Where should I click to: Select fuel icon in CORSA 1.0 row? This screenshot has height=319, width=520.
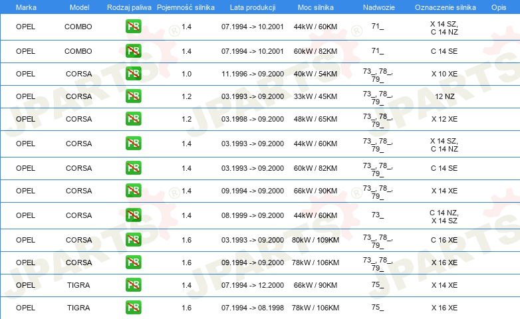click(133, 74)
